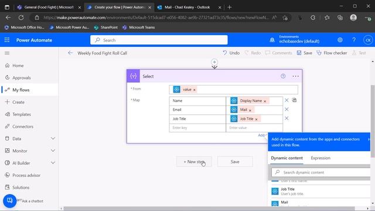Expand the AI Builder section chevron
Viewport: 375px width, 211px height.
click(x=53, y=163)
